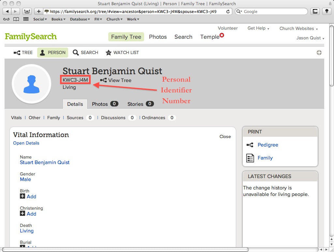Edit the name Stuart Benjamin Quist link
The height and width of the screenshot is (252, 334).
click(x=45, y=162)
